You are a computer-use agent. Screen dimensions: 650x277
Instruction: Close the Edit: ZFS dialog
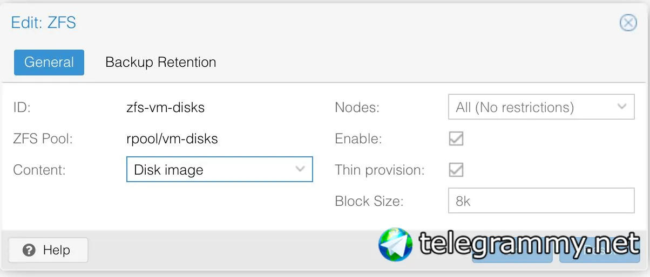tap(627, 23)
